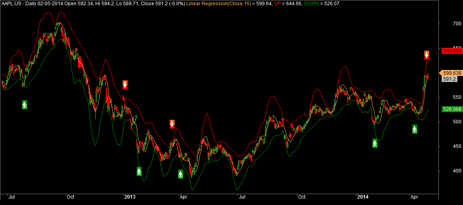
Task: Click the orange 599.638 regression price tag
Action: pyautogui.click(x=451, y=73)
